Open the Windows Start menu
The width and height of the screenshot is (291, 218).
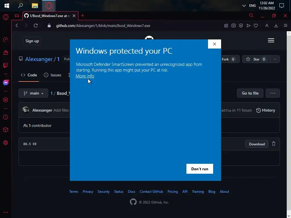click(x=7, y=6)
